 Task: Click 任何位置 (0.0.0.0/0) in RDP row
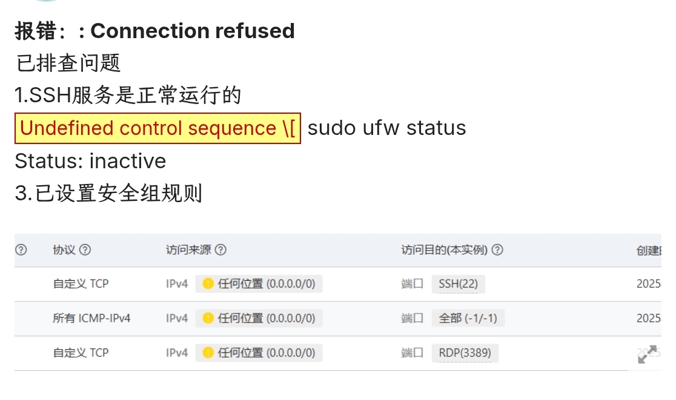coord(266,353)
